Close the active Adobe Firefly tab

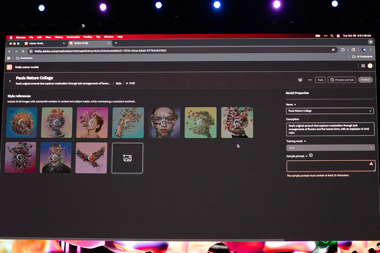click(x=109, y=43)
